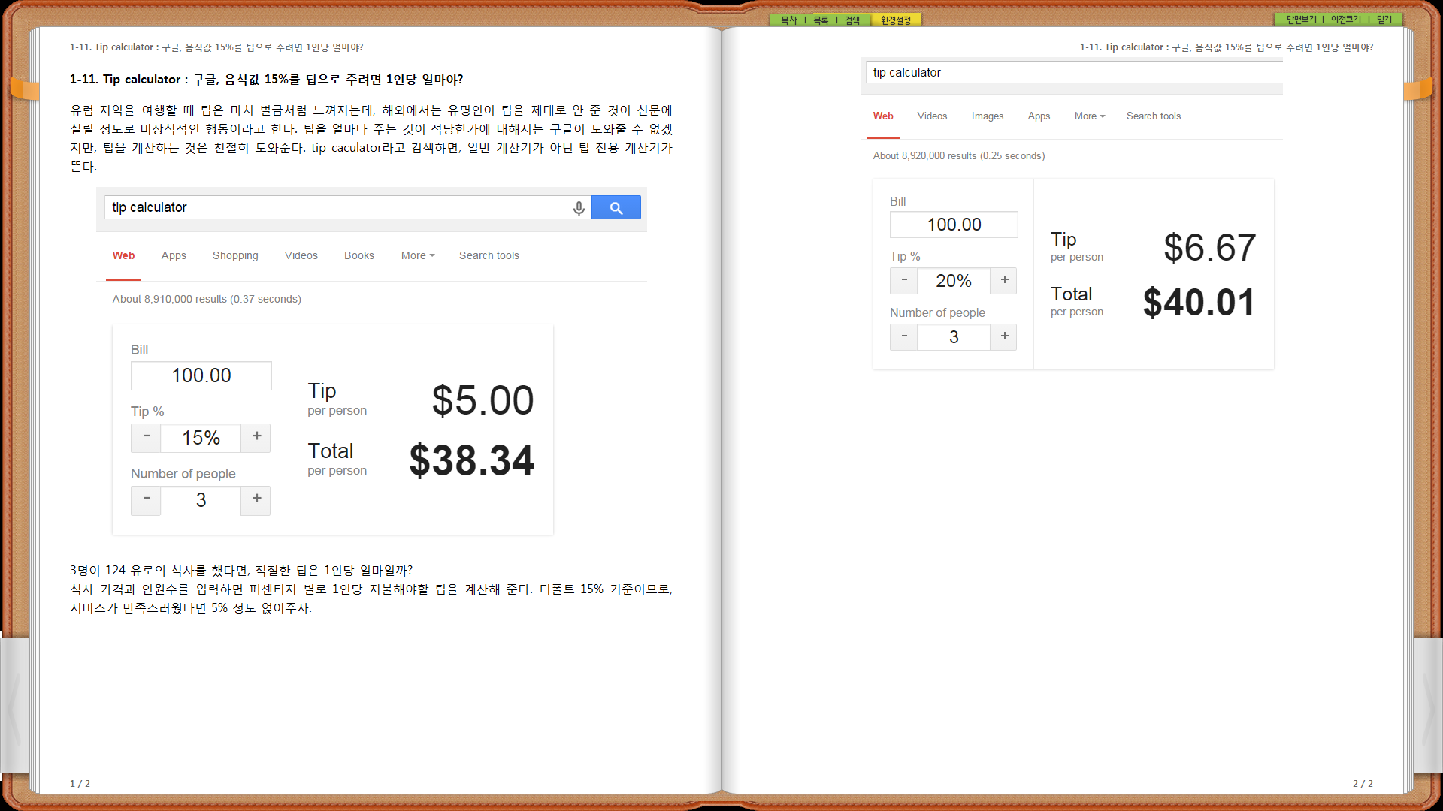Click the $38.34 total per person text
This screenshot has height=811, width=1443.
(471, 460)
